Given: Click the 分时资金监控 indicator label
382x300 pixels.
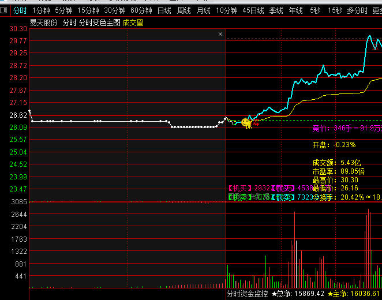Looking at the screenshot, I should [x=247, y=294].
